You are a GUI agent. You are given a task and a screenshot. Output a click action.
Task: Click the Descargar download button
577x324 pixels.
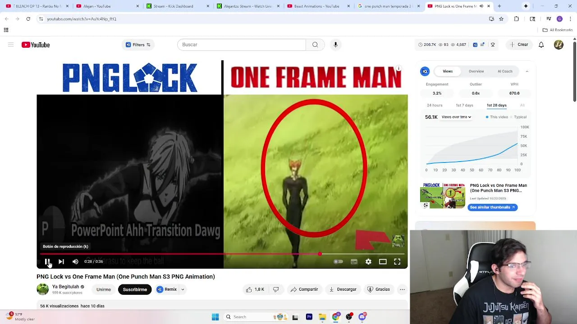pos(343,289)
